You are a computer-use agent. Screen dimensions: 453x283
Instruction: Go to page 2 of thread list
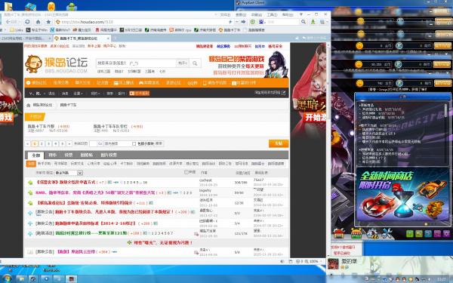(42, 143)
